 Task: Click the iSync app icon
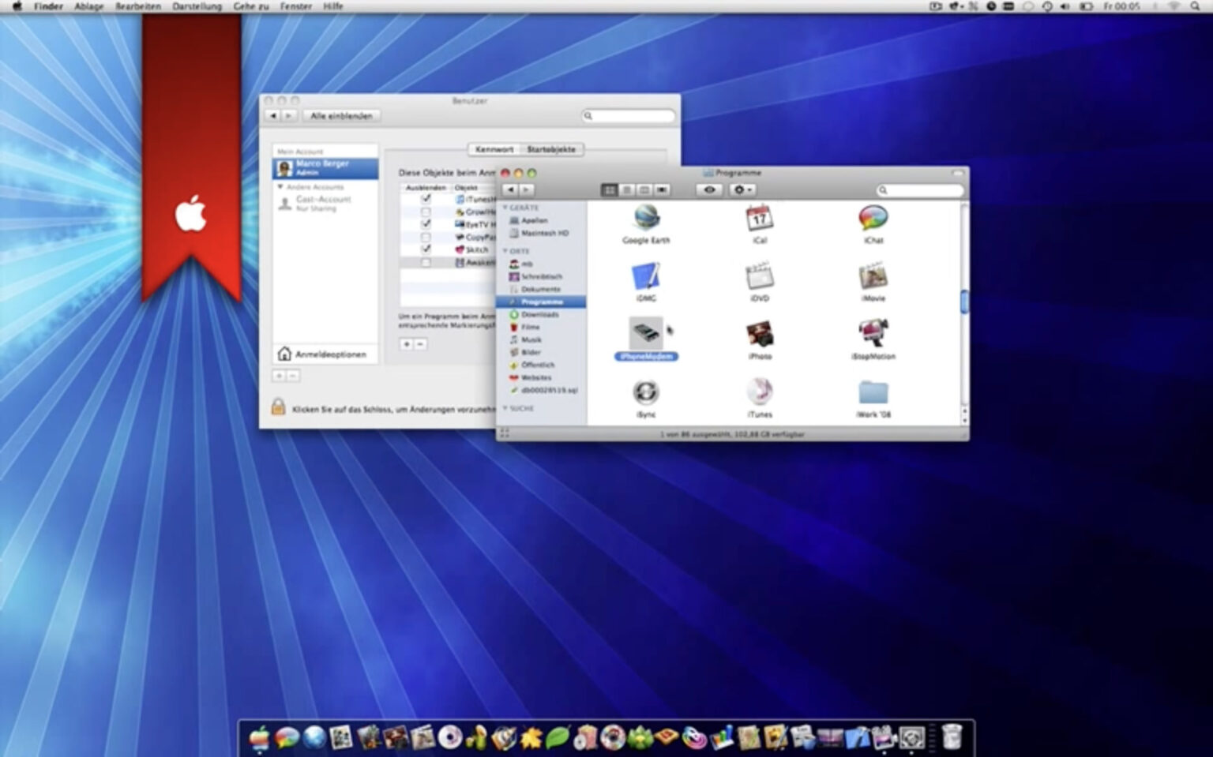point(646,392)
